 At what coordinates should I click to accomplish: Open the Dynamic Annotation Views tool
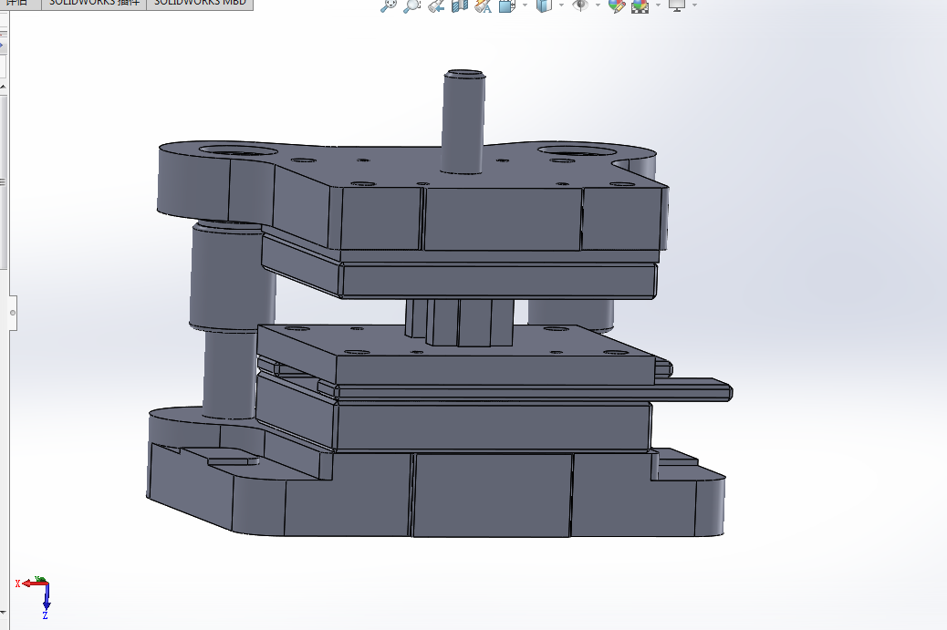(484, 5)
